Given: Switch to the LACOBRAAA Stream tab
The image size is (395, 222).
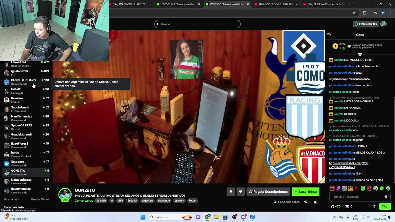Looking at the screenshot, I should pos(178,4).
